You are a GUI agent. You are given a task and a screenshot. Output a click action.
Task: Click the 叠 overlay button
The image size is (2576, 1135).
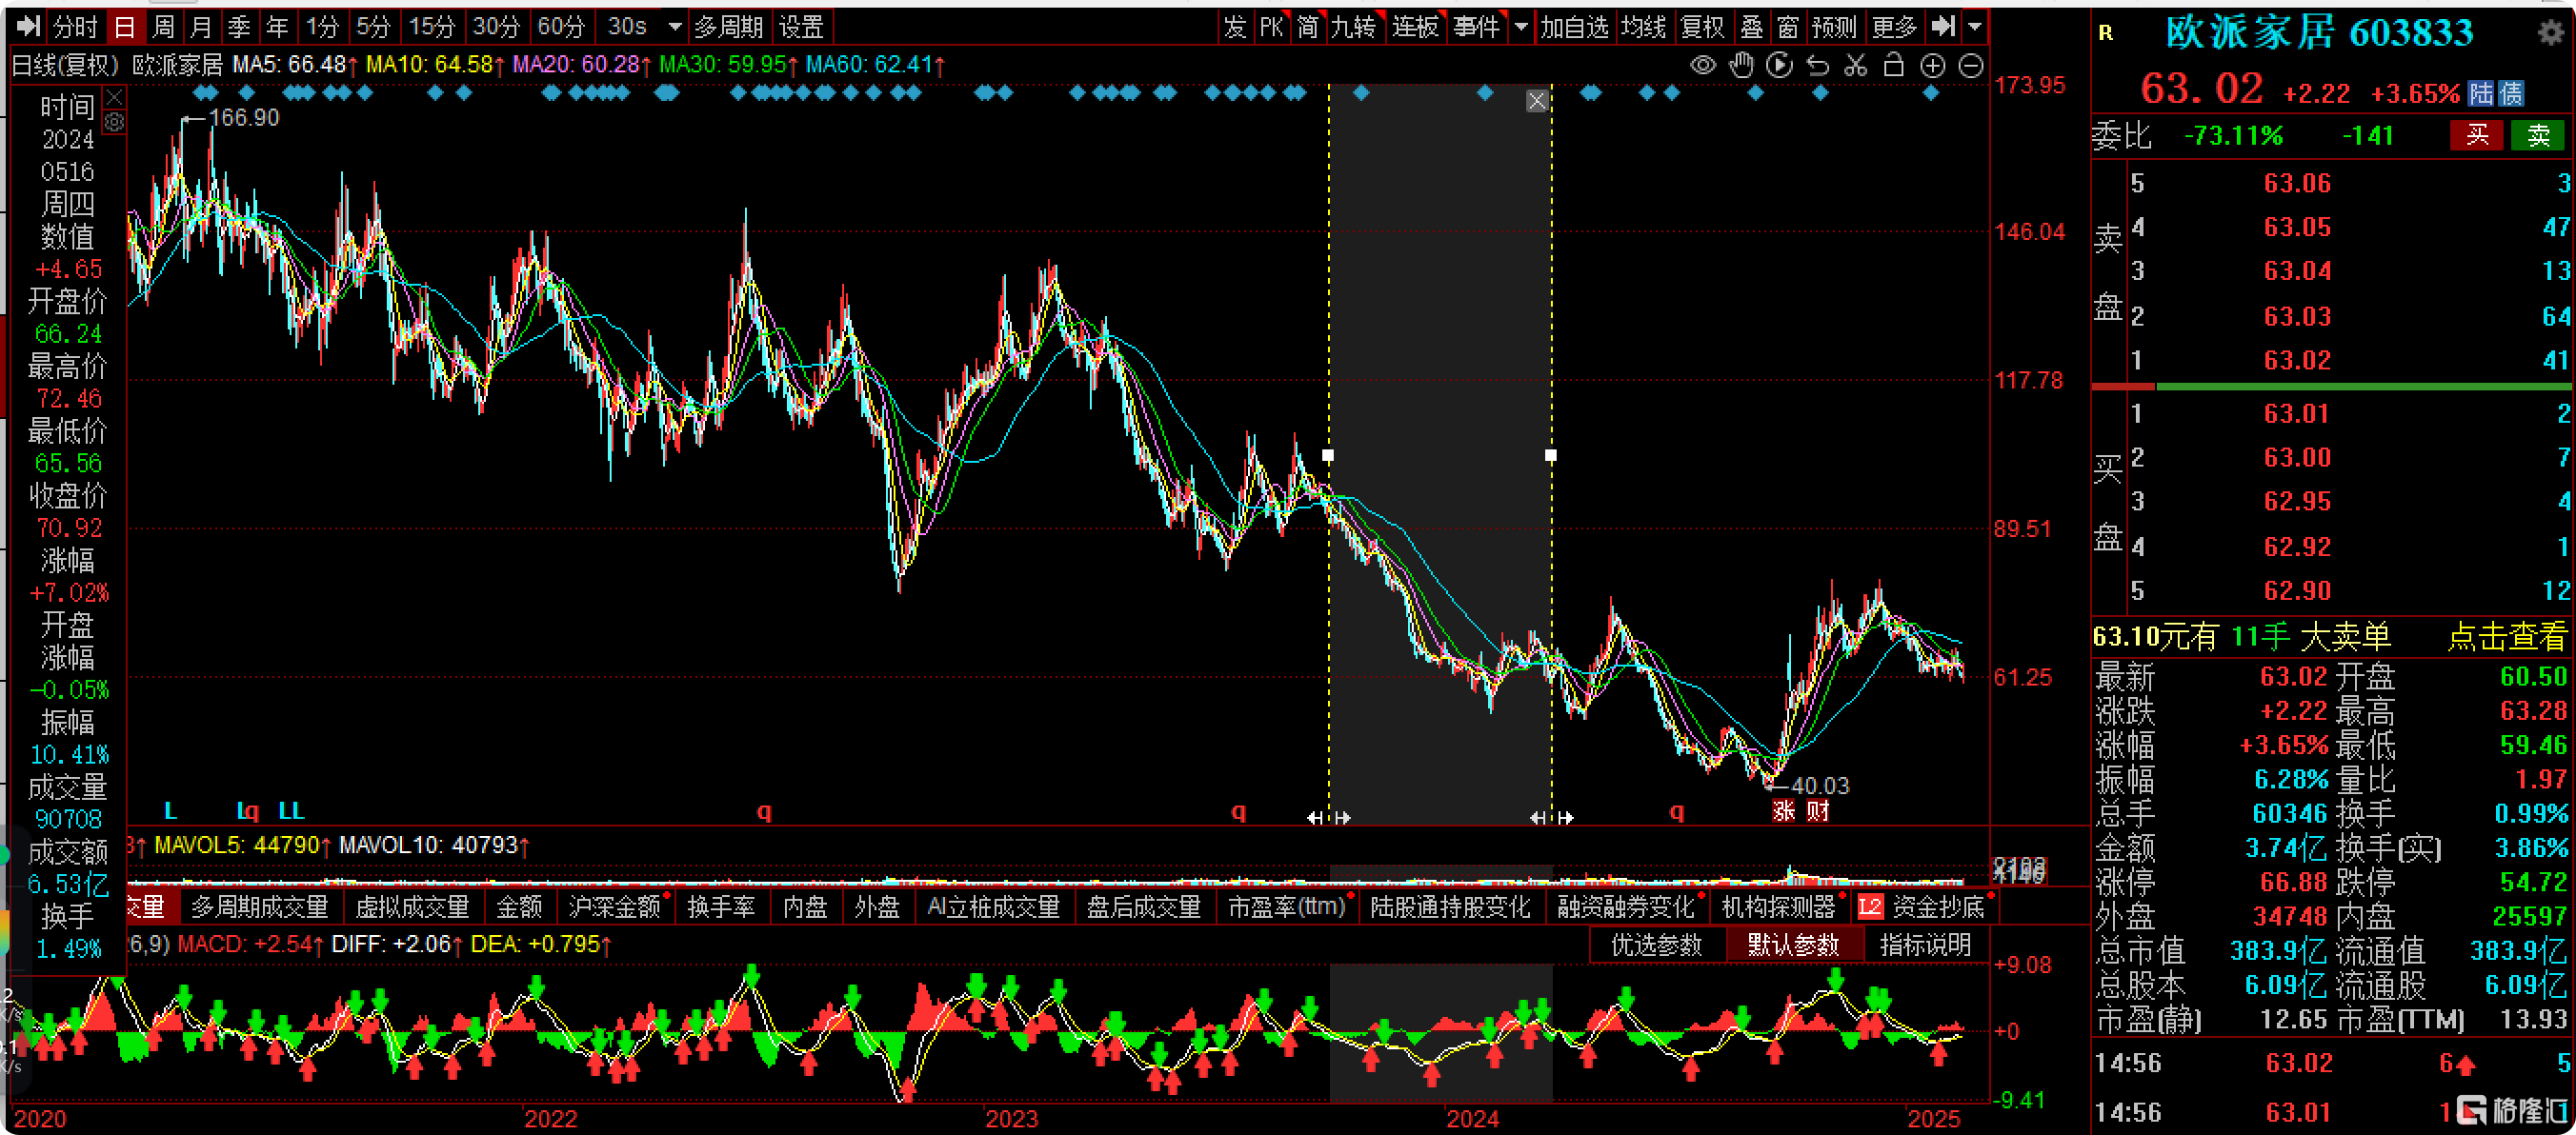tap(1751, 27)
